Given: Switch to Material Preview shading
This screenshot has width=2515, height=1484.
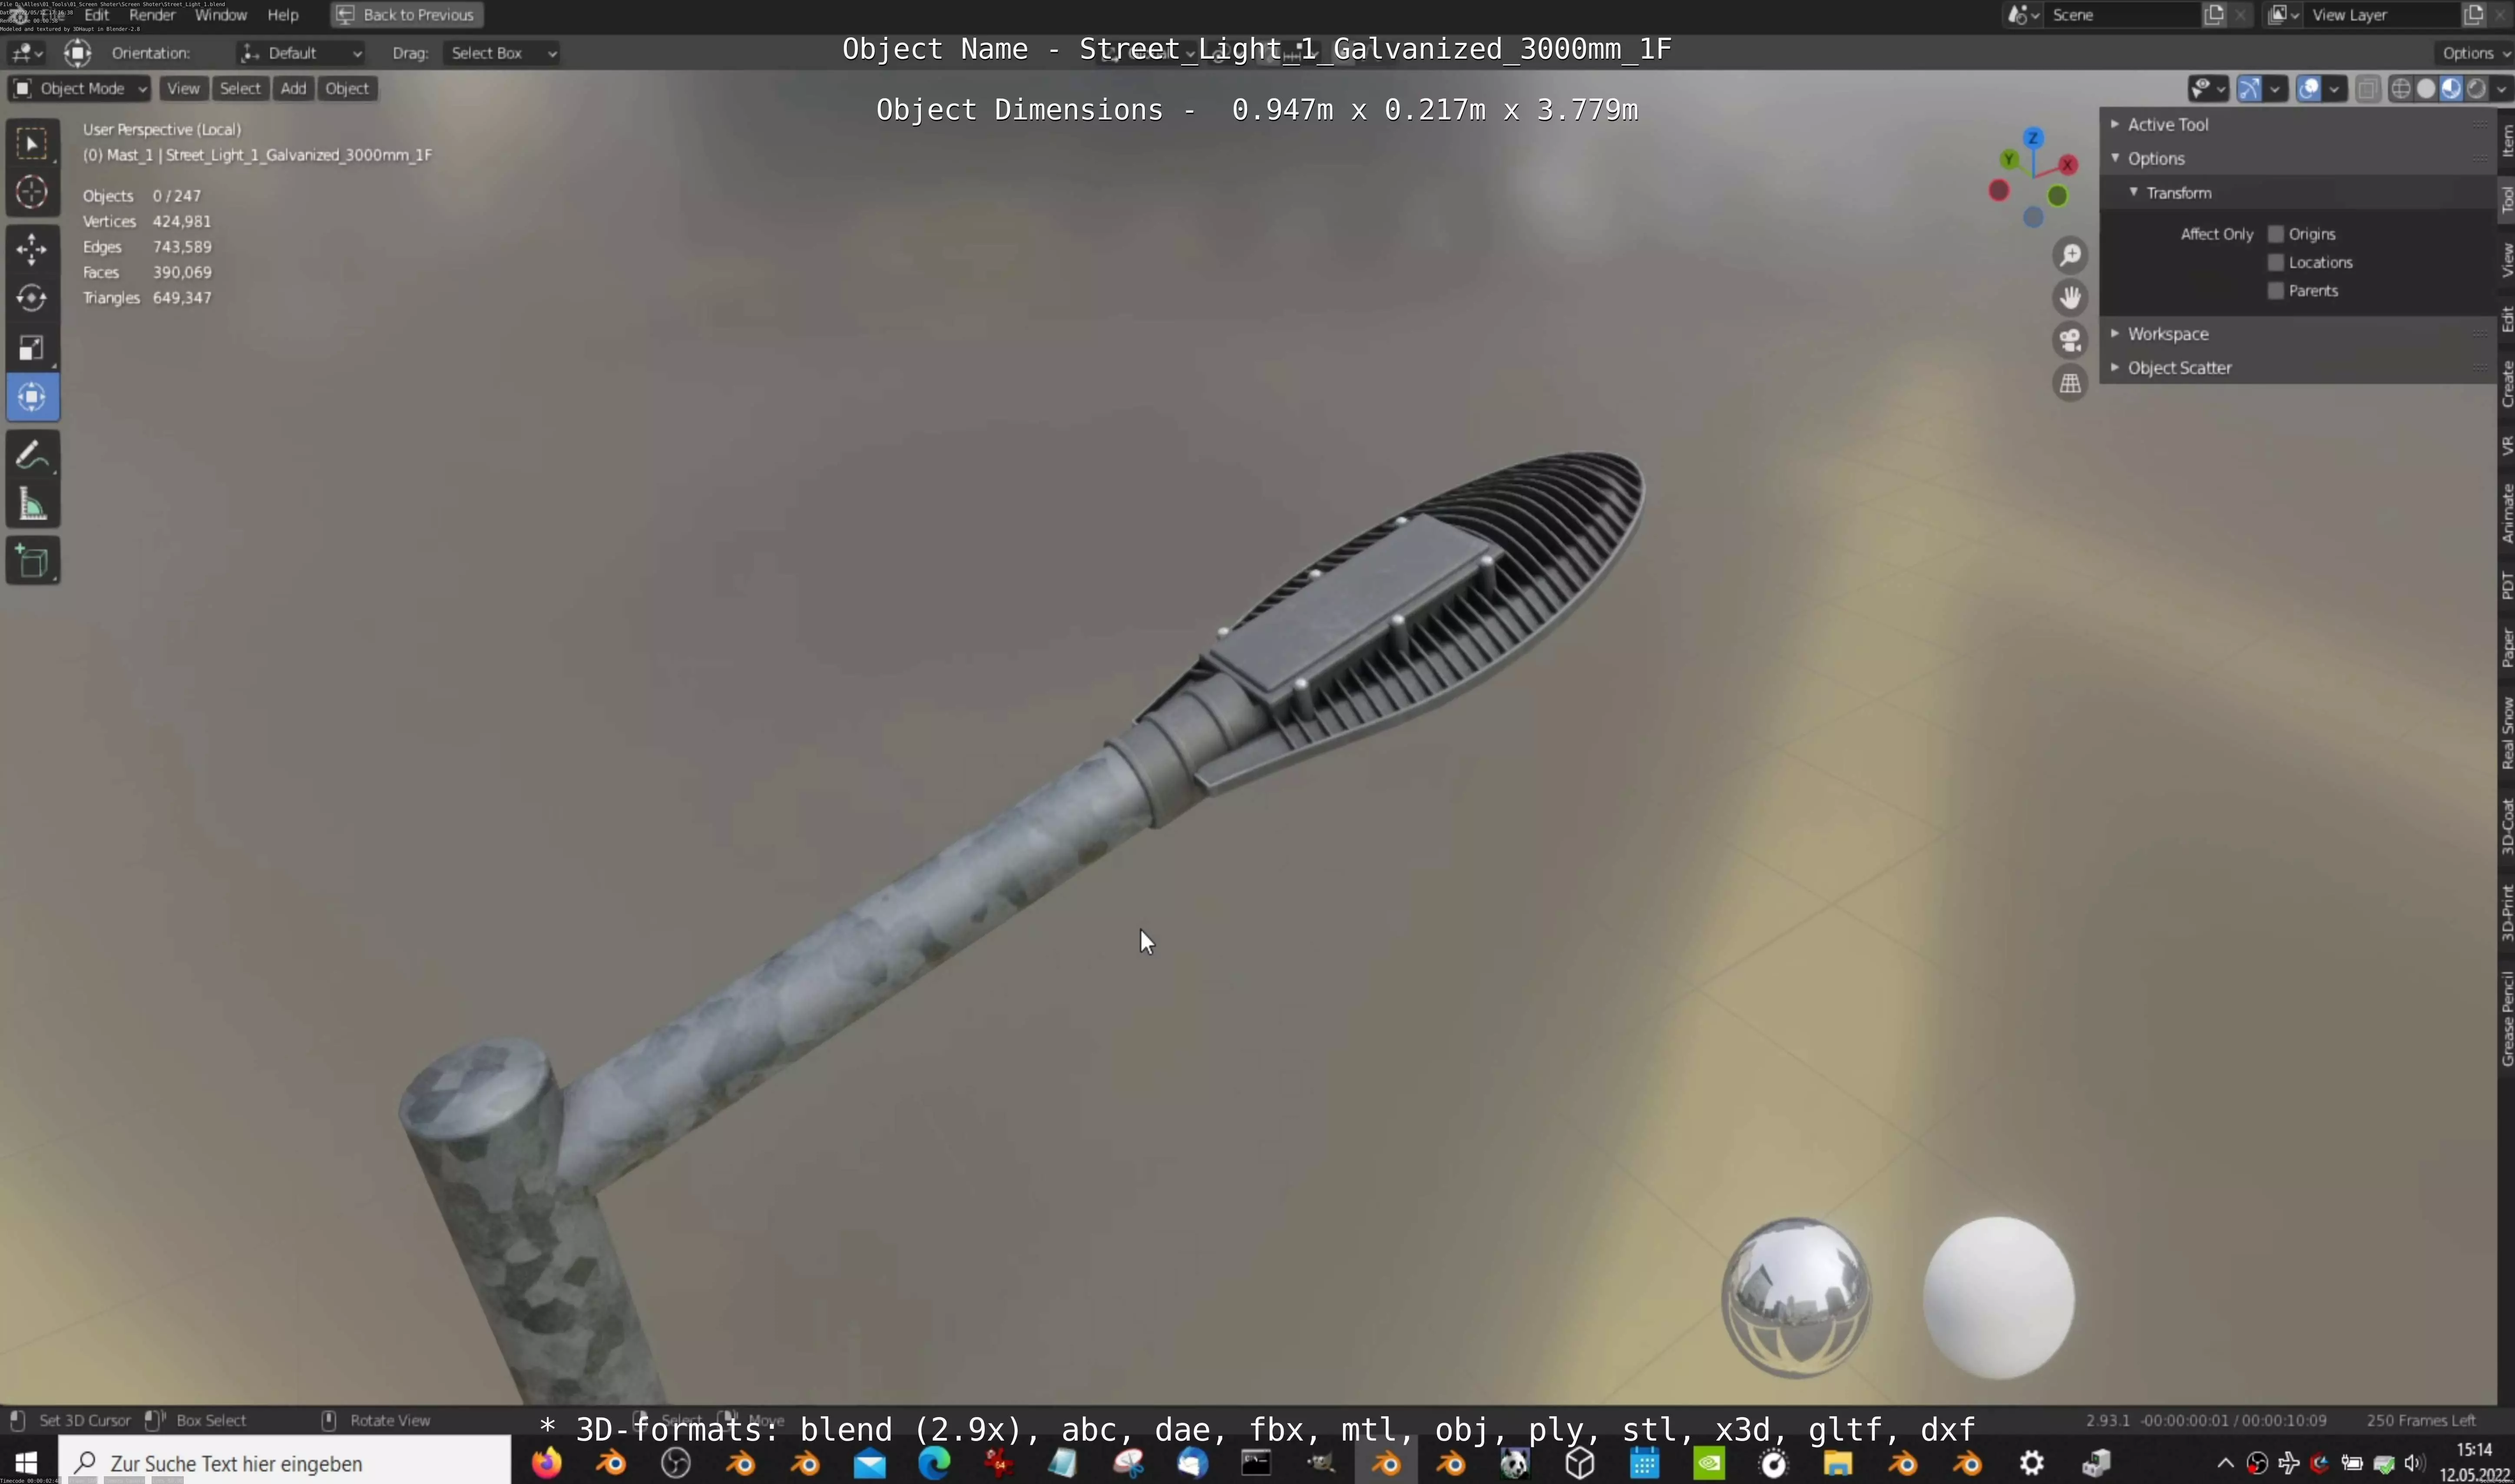Looking at the screenshot, I should [x=2451, y=89].
